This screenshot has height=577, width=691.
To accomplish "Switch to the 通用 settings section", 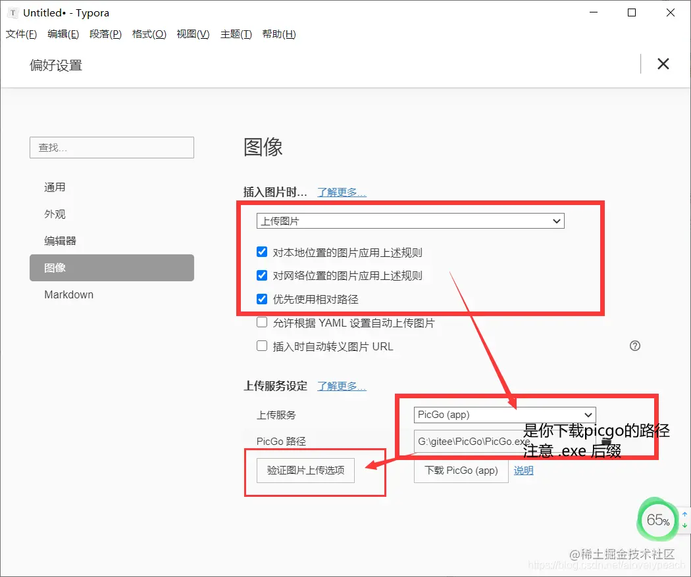I will click(x=55, y=187).
